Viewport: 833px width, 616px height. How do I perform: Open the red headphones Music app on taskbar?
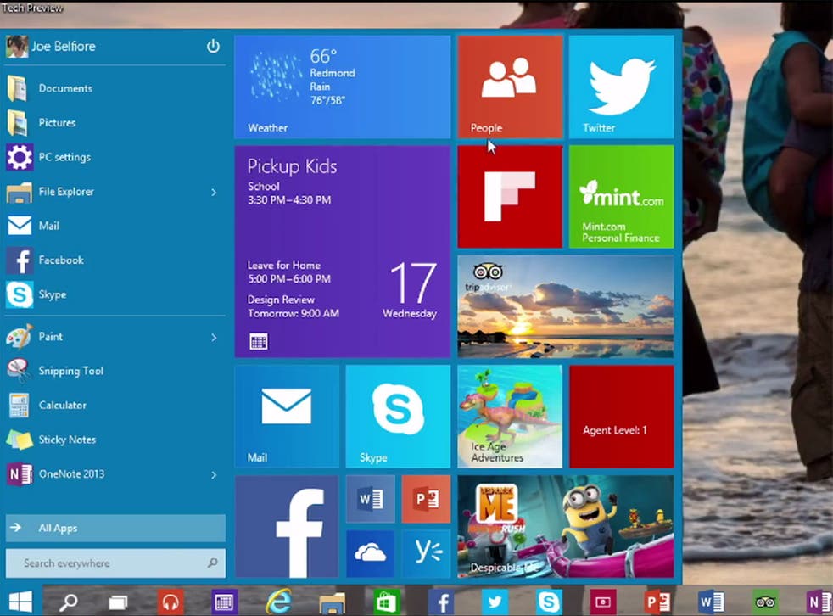(171, 602)
